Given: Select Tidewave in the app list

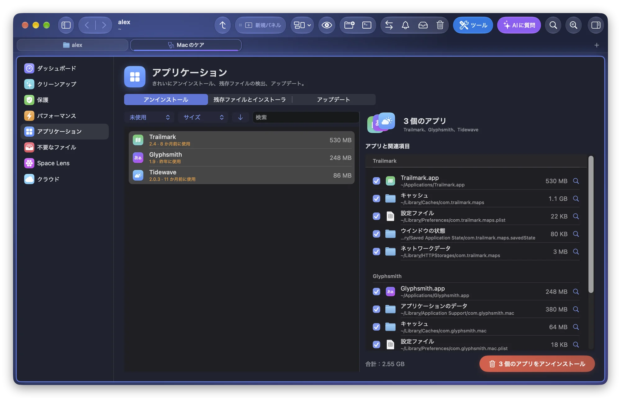Looking at the screenshot, I should (242, 175).
